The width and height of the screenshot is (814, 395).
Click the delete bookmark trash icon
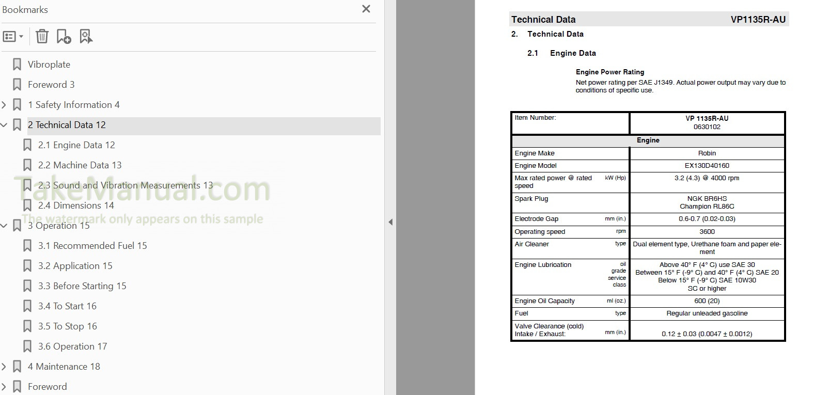42,37
